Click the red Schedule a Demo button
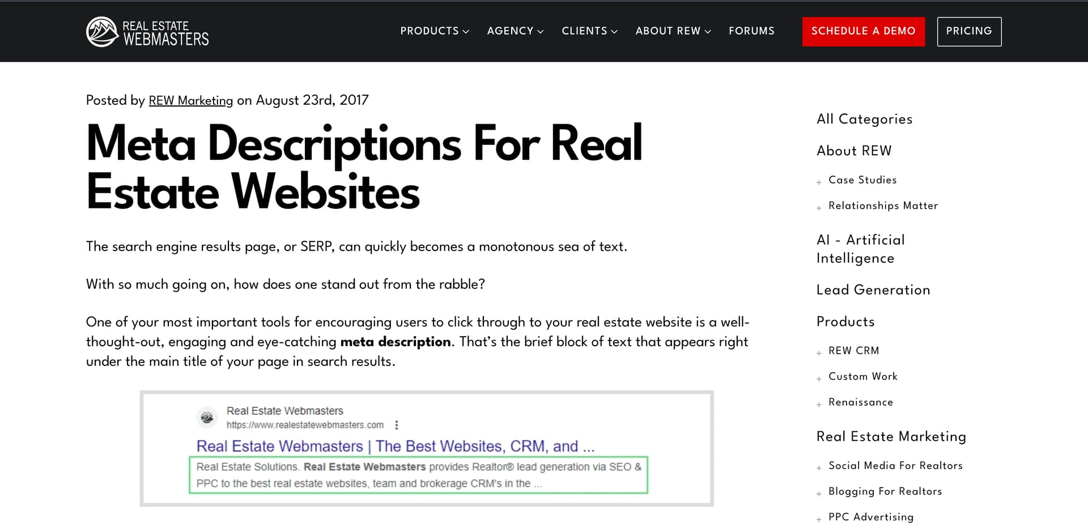This screenshot has height=523, width=1088. 864,32
